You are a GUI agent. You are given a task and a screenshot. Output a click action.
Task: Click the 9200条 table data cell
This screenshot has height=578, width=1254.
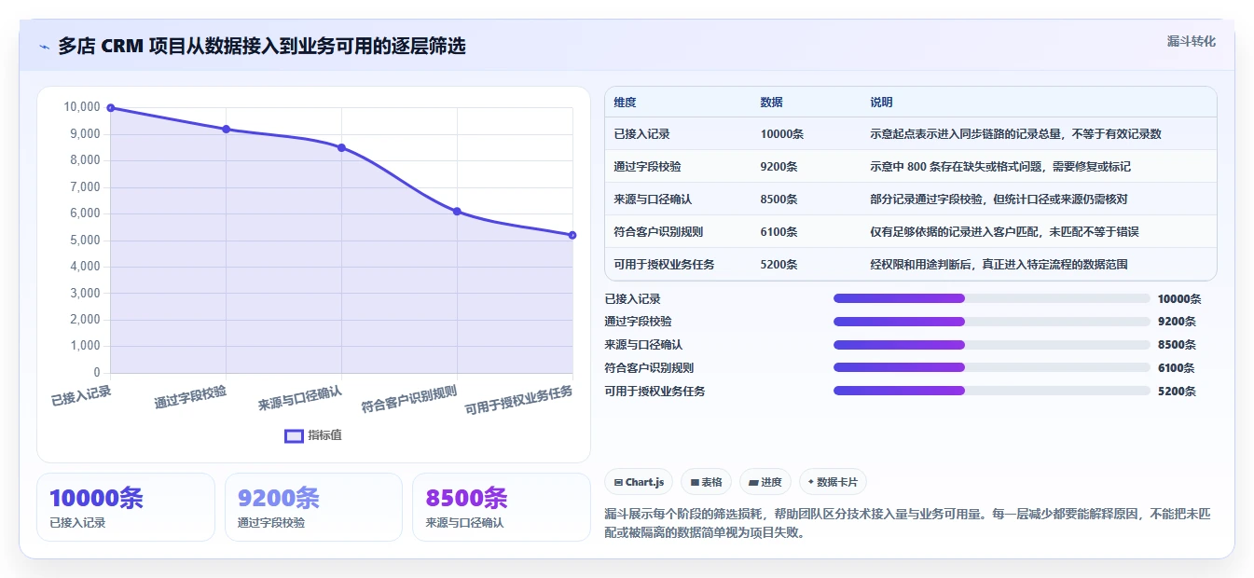(x=806, y=166)
